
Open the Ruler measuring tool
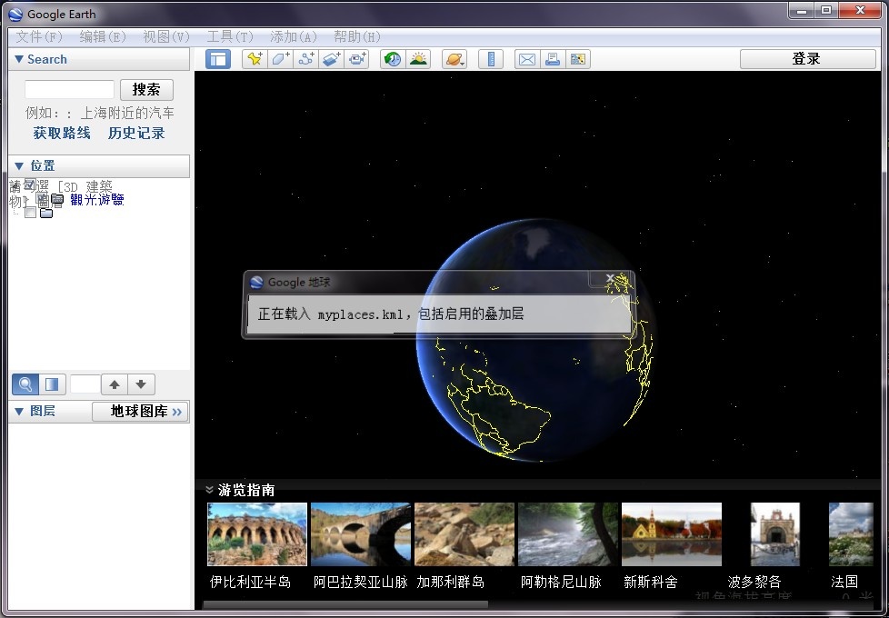[x=491, y=58]
